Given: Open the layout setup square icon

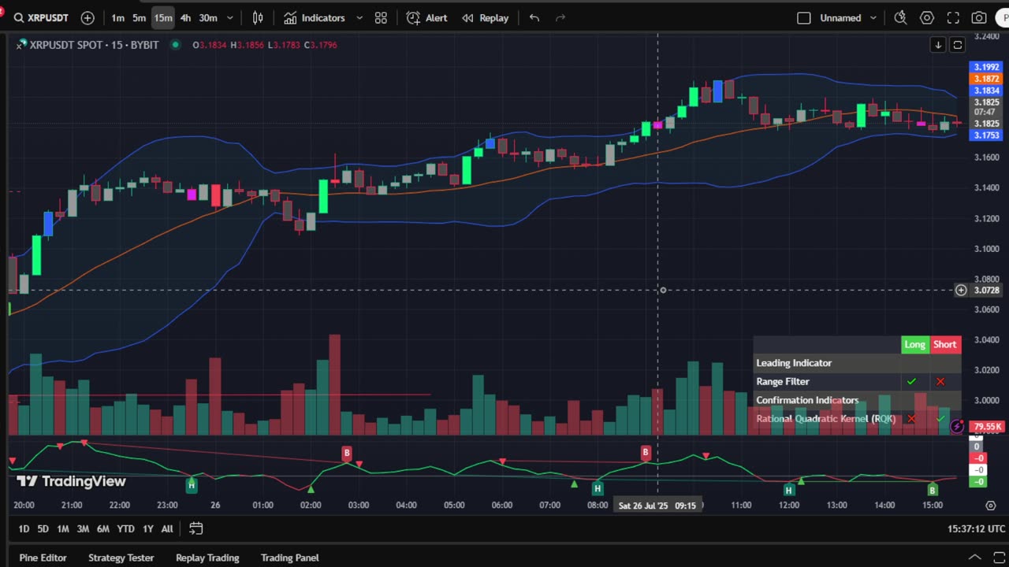Looking at the screenshot, I should pos(804,17).
